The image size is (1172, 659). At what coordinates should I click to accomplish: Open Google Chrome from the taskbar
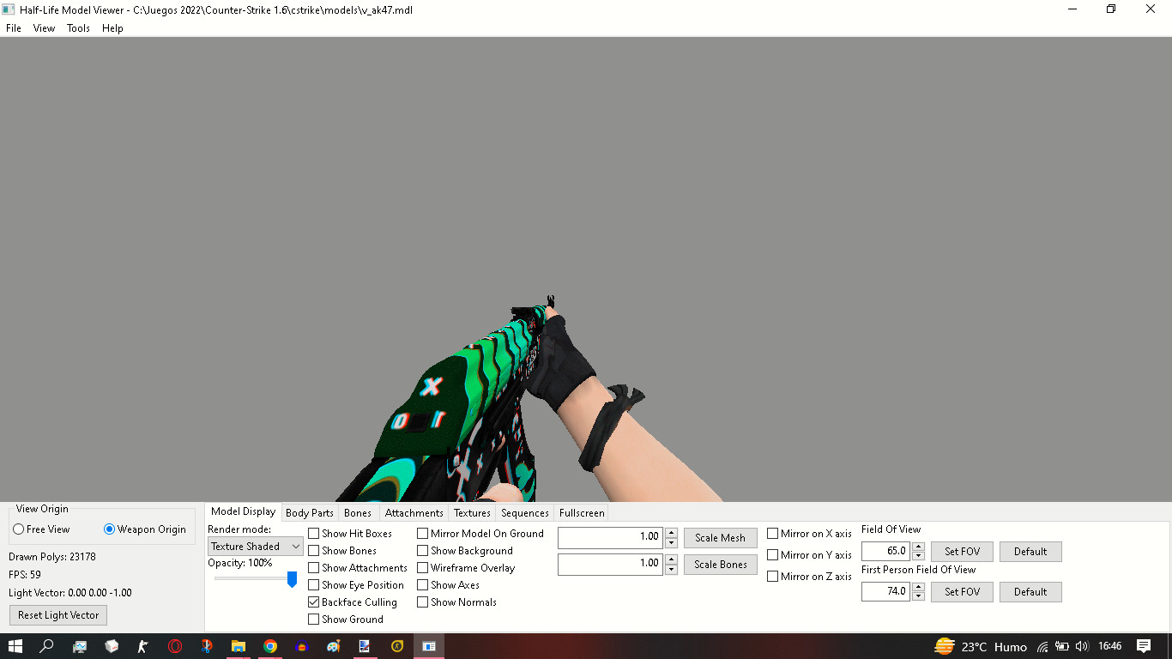(x=269, y=646)
